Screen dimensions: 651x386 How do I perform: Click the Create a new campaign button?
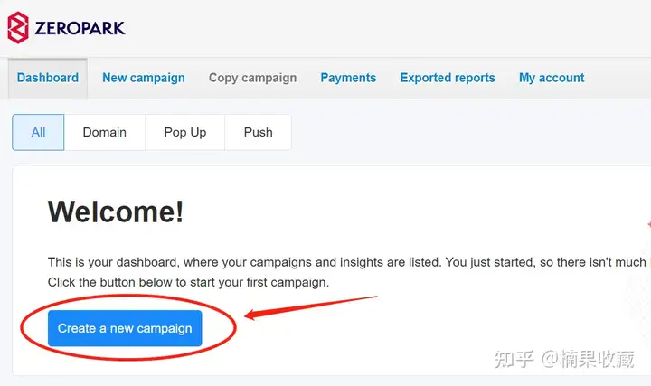click(125, 328)
